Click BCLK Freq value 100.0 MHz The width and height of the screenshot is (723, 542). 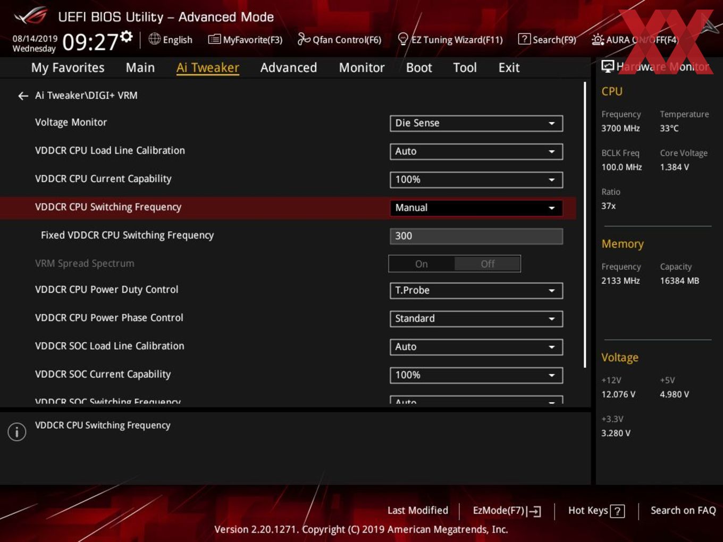621,167
